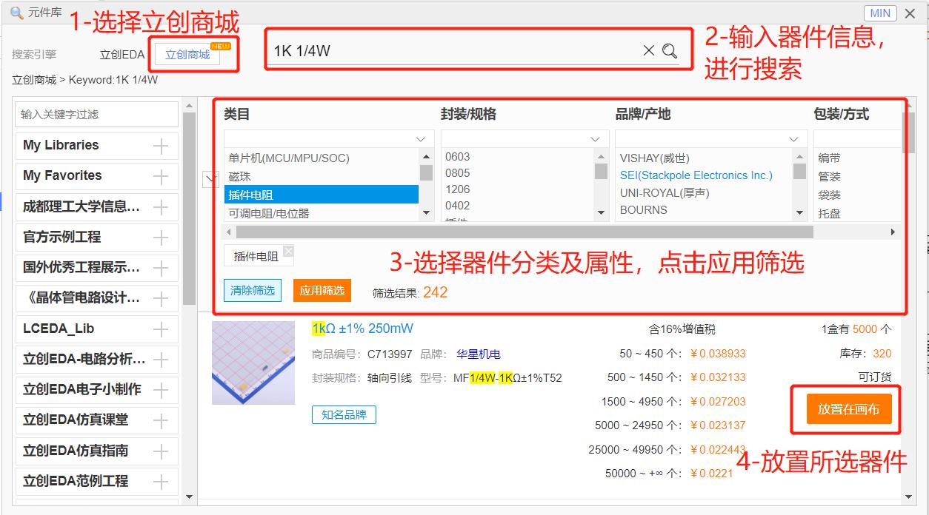Clear the search box using the X icon
Screen dimensions: 929x515
point(649,50)
